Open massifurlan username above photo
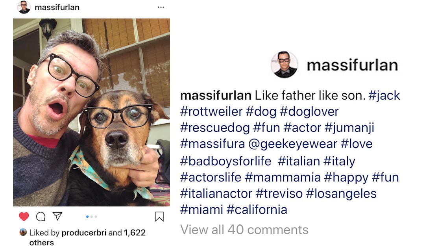 click(57, 7)
